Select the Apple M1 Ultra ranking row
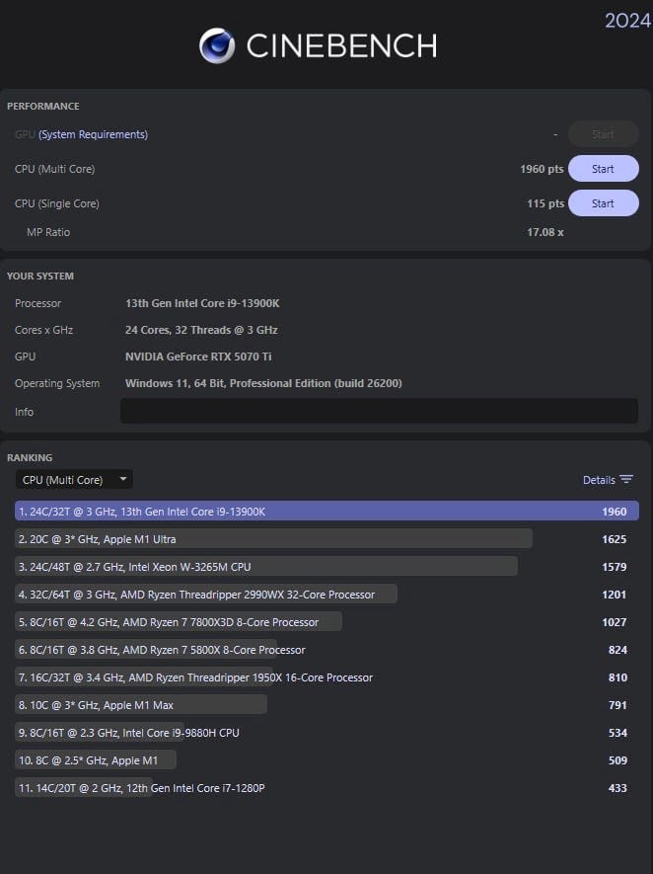This screenshot has width=653, height=874. 274,539
